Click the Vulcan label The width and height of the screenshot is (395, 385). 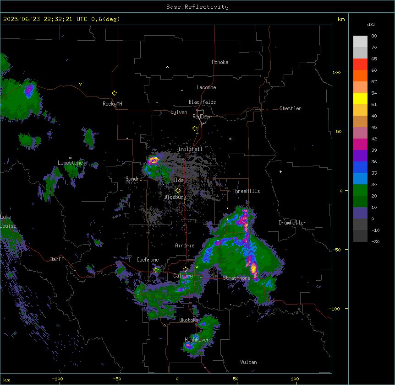[248, 362]
